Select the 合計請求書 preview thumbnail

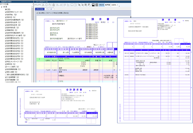[59, 106]
